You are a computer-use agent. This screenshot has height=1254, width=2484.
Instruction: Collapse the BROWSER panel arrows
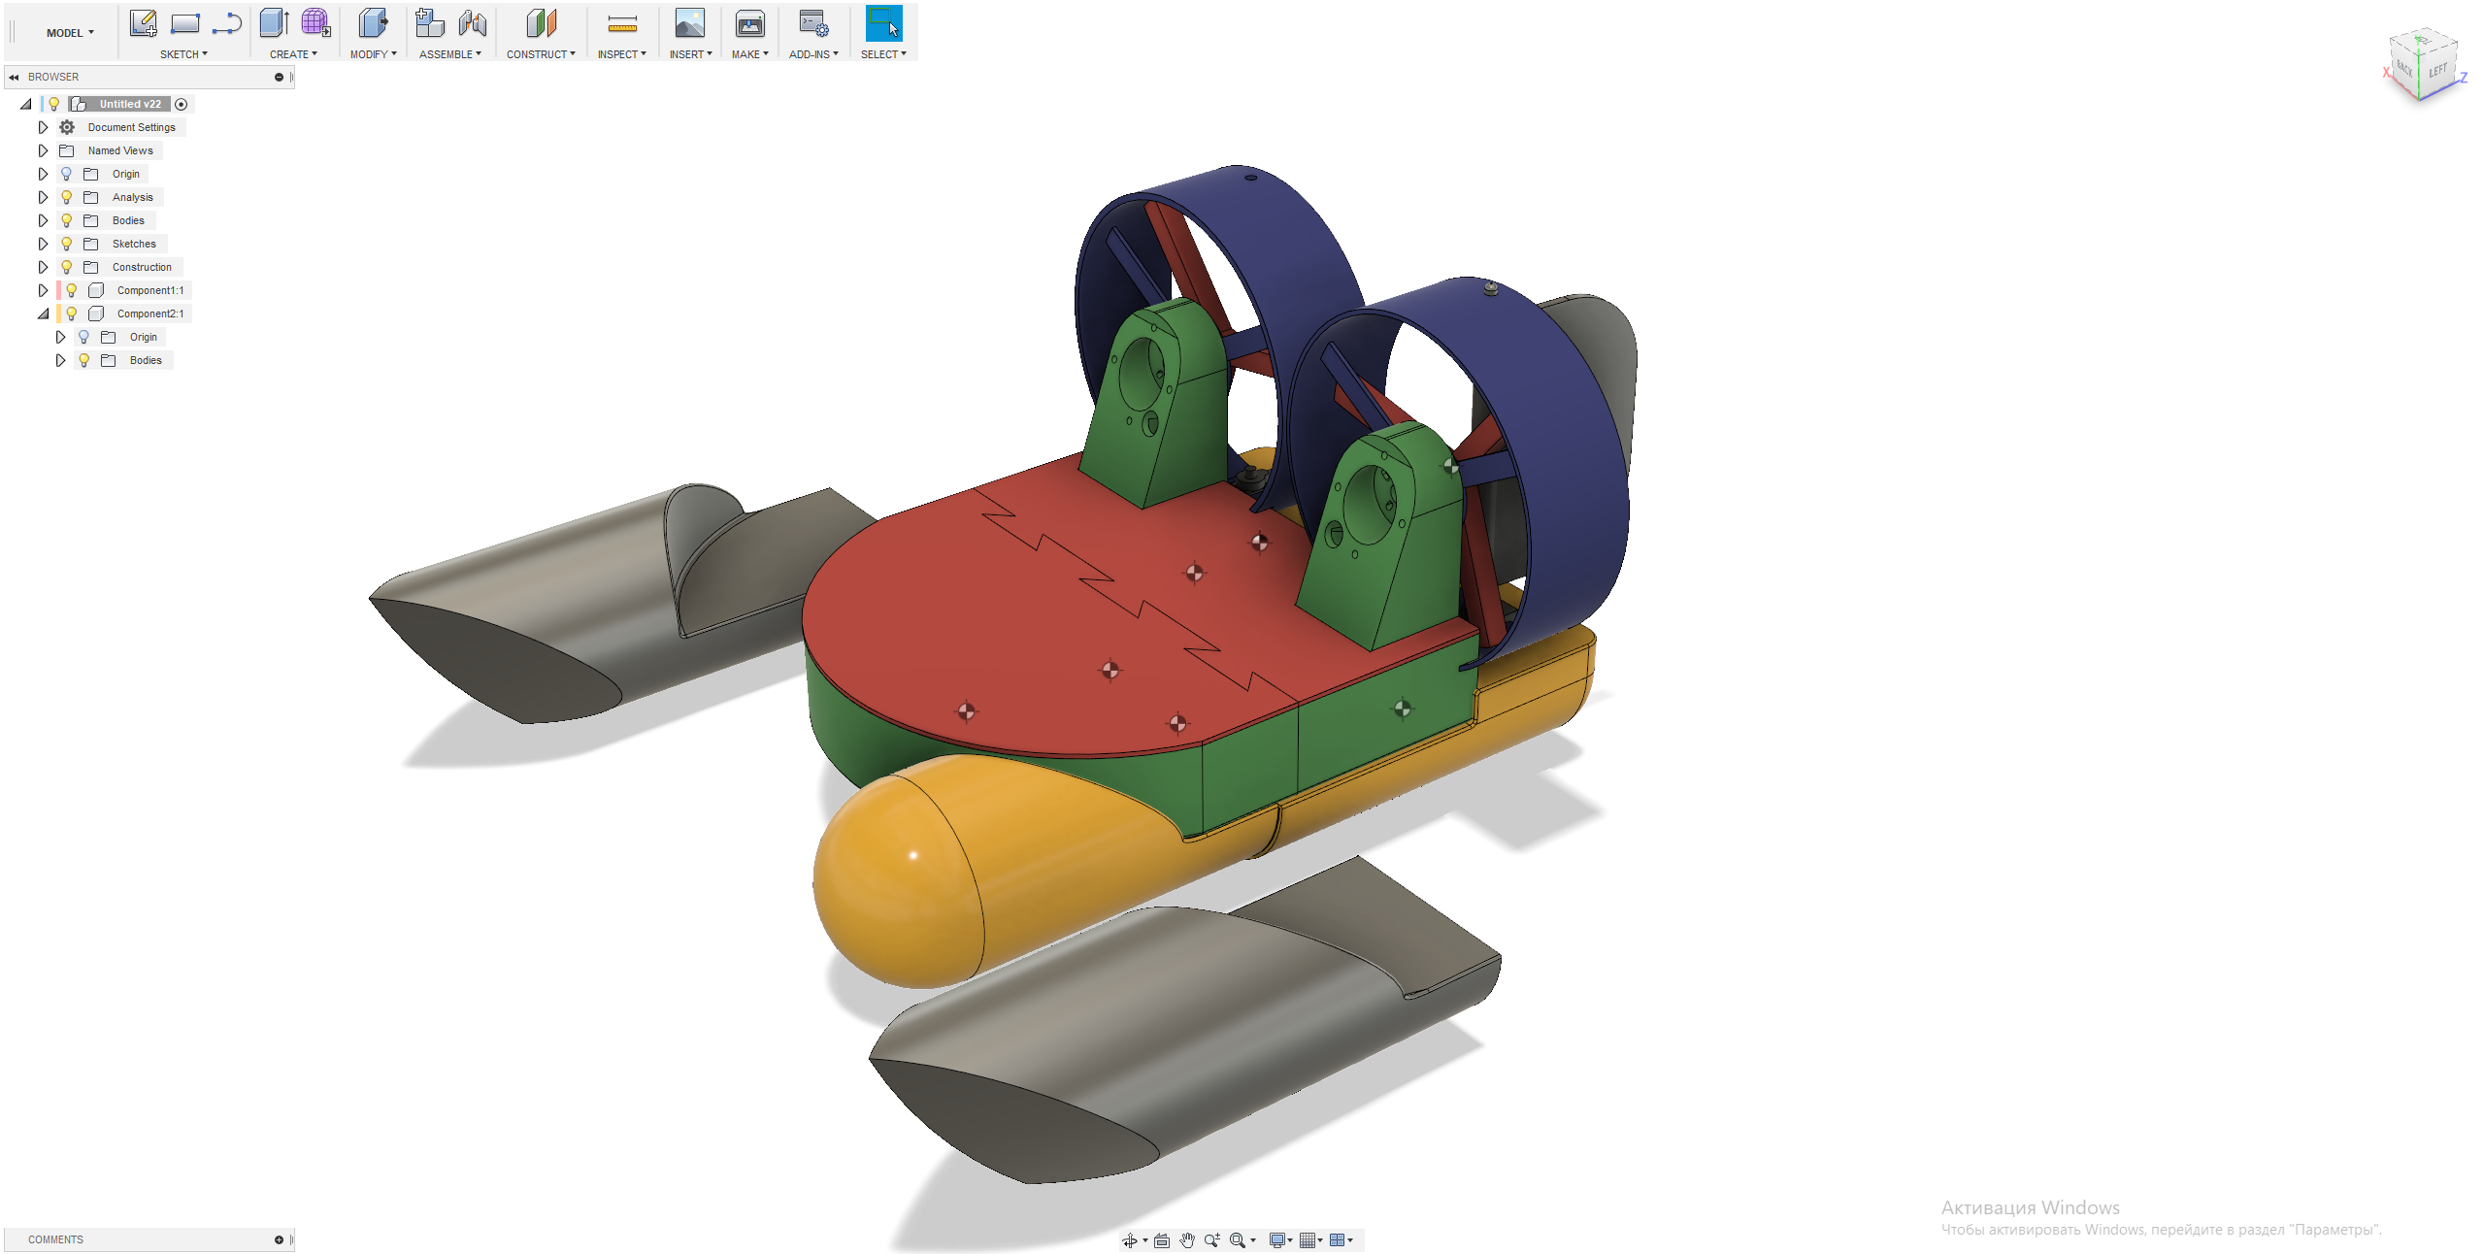tap(14, 77)
